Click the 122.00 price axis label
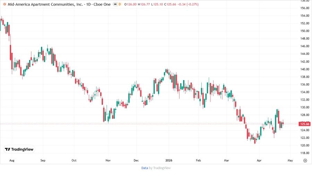Screen dimensions: 312x172 305,138
